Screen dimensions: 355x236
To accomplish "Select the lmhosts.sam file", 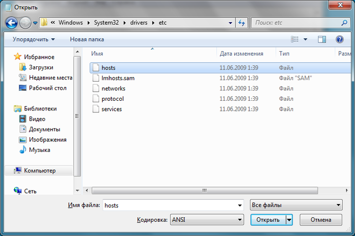I will tap(118, 78).
